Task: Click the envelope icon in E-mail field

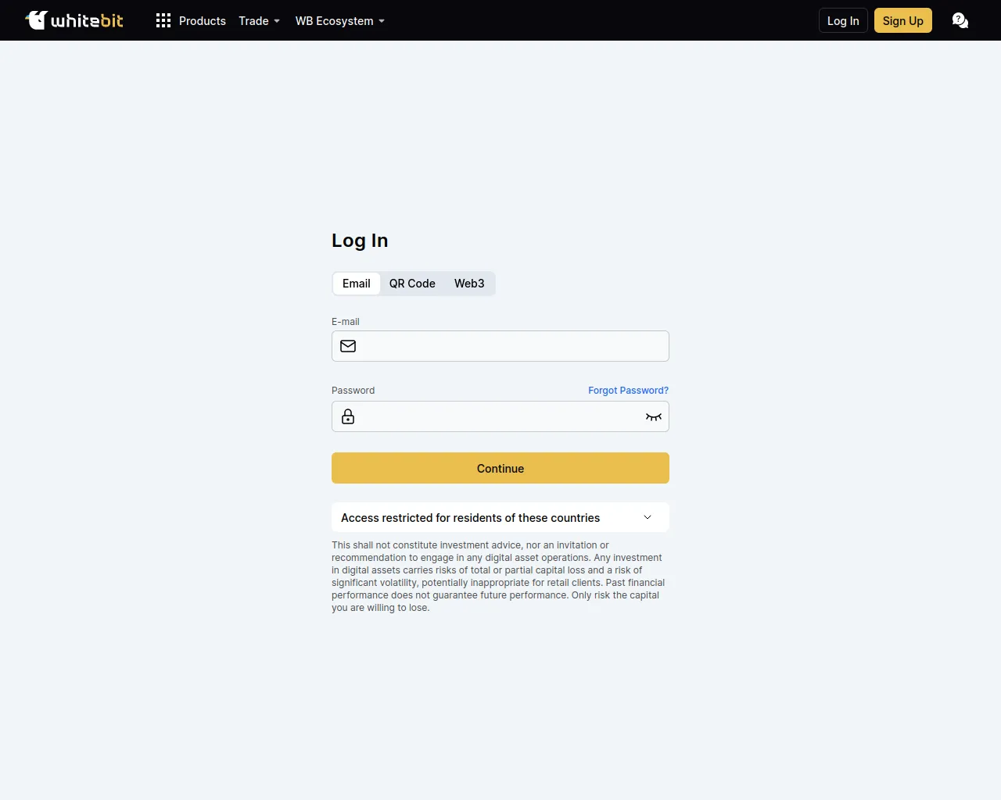Action: (348, 346)
